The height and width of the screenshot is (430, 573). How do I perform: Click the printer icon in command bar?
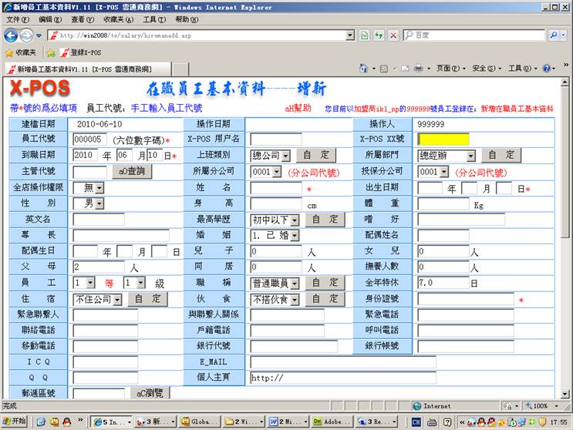(x=418, y=69)
